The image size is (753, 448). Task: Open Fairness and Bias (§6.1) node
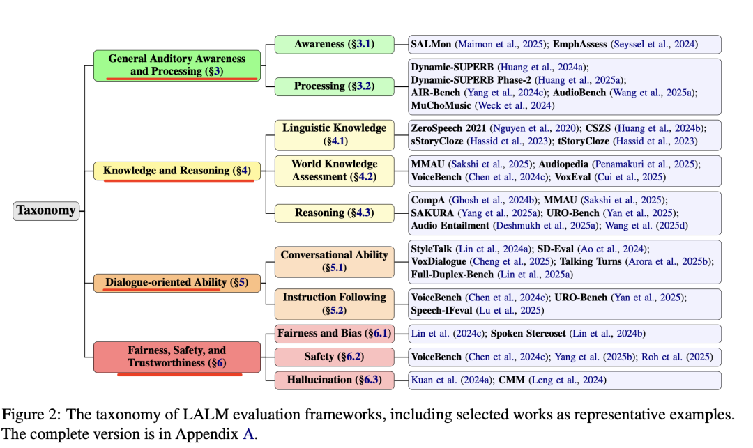334,333
